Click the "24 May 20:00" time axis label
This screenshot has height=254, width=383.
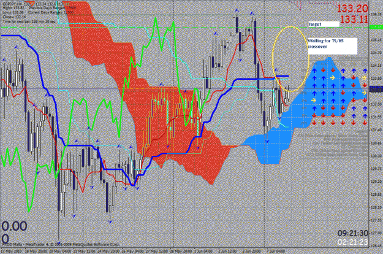coord(107,251)
